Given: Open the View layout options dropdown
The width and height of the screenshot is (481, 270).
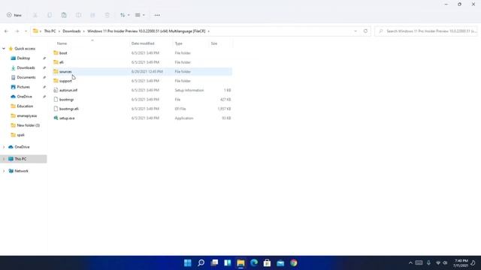Looking at the screenshot, I should click(140, 15).
